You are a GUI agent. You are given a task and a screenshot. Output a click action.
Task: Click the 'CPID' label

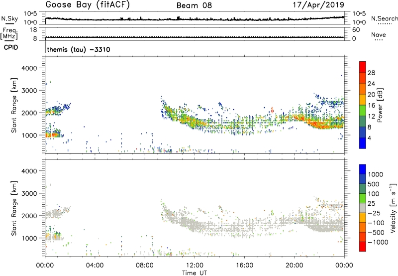tap(11, 47)
